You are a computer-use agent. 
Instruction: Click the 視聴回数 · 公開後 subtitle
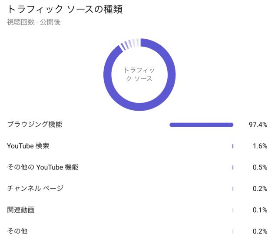point(33,22)
